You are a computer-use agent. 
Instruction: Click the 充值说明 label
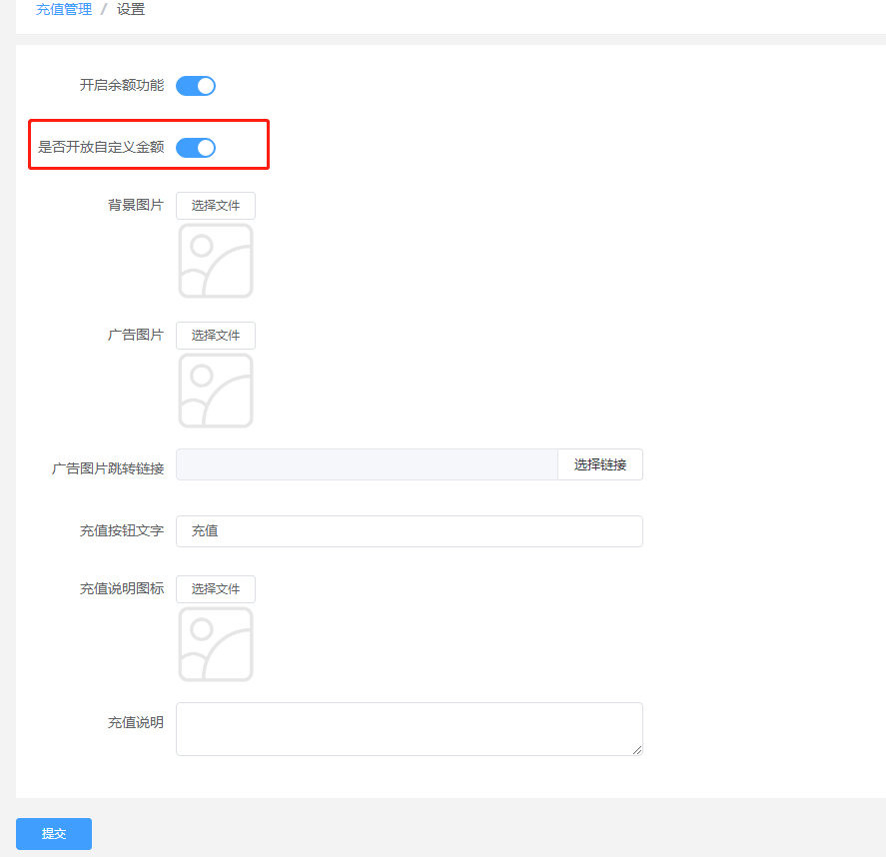click(x=136, y=722)
